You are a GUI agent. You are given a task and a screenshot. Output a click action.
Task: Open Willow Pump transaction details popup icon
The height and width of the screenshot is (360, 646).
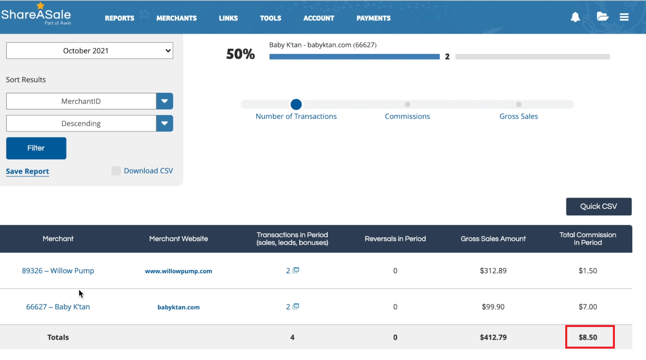(296, 270)
